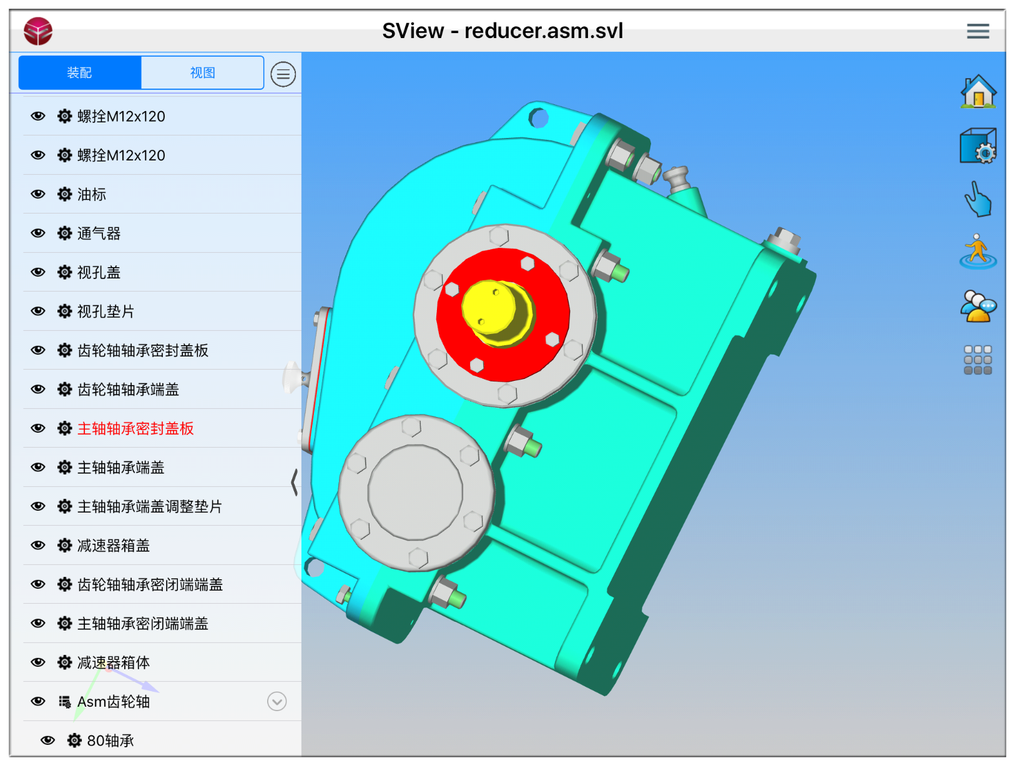Reset the view with Home icon
Screen dimensions: 1015x766
[x=978, y=92]
